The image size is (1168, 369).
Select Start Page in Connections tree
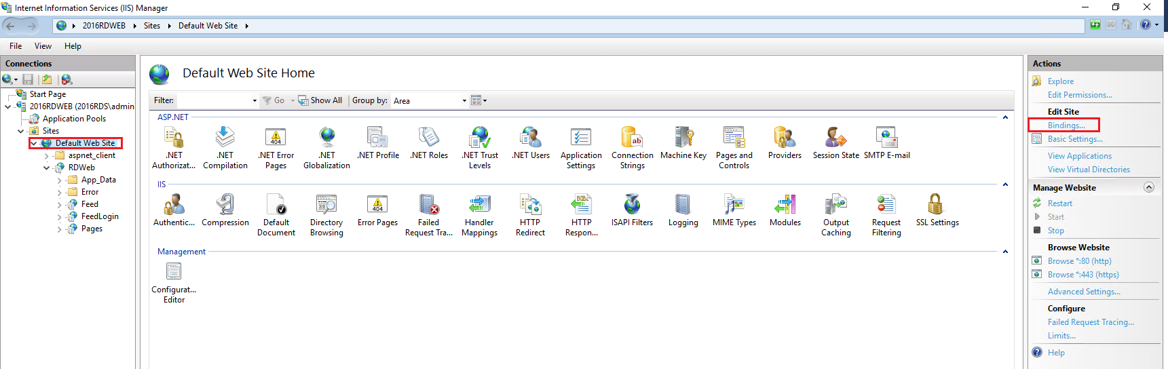[x=48, y=94]
